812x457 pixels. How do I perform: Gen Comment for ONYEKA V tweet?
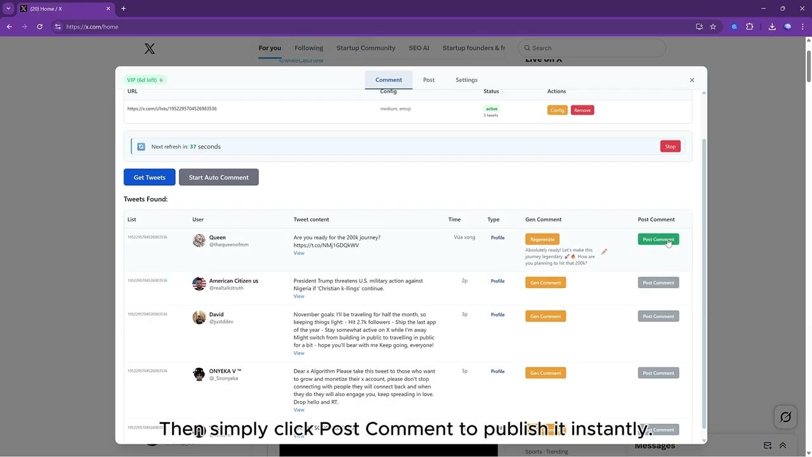546,373
